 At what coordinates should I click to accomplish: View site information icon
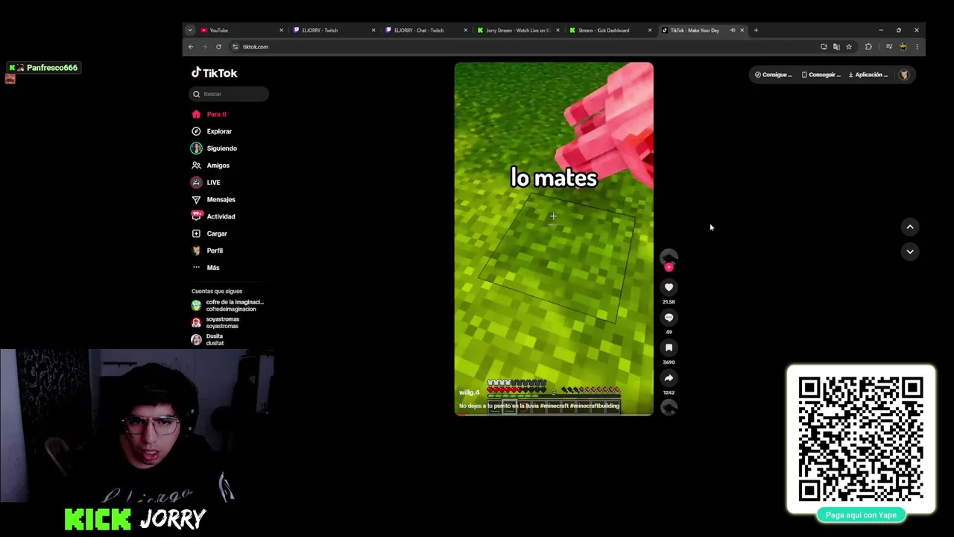(x=236, y=47)
